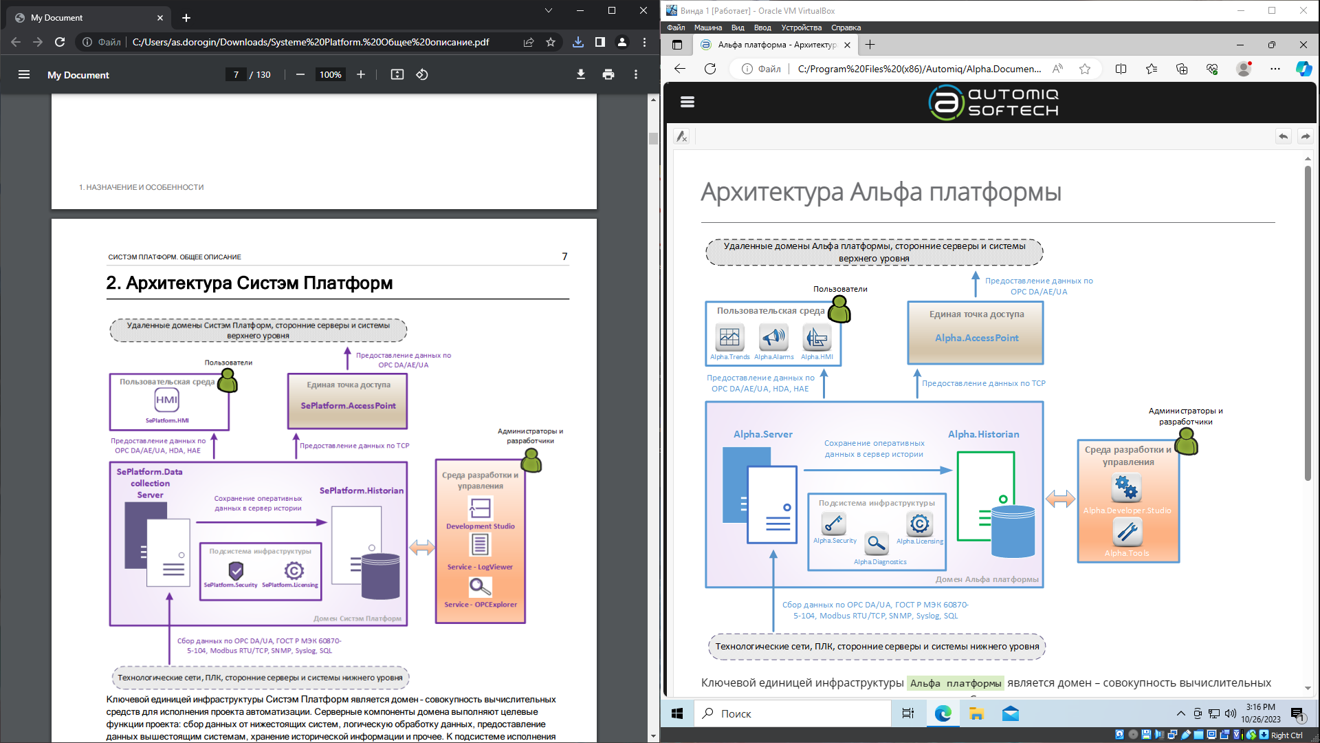Image resolution: width=1320 pixels, height=743 pixels.
Task: Open VirtualBox Устройства menu
Action: pos(802,28)
